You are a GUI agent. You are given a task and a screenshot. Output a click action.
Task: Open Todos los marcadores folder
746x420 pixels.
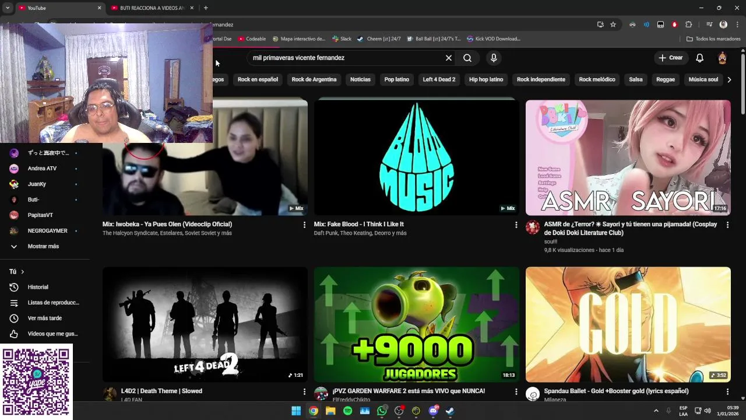click(x=713, y=39)
